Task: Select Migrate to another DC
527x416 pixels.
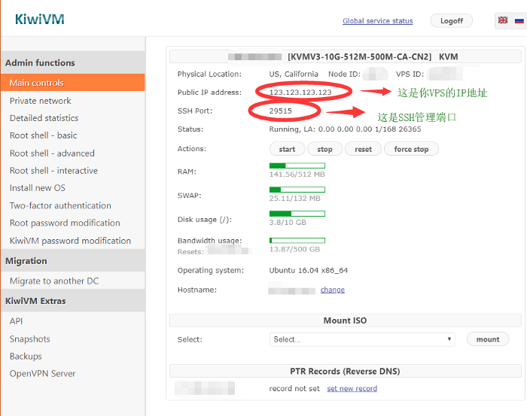Action: tap(54, 281)
